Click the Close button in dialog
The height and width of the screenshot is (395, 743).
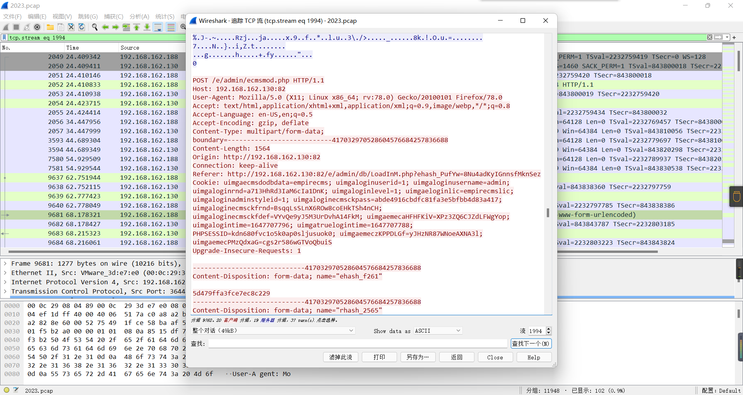pos(495,357)
